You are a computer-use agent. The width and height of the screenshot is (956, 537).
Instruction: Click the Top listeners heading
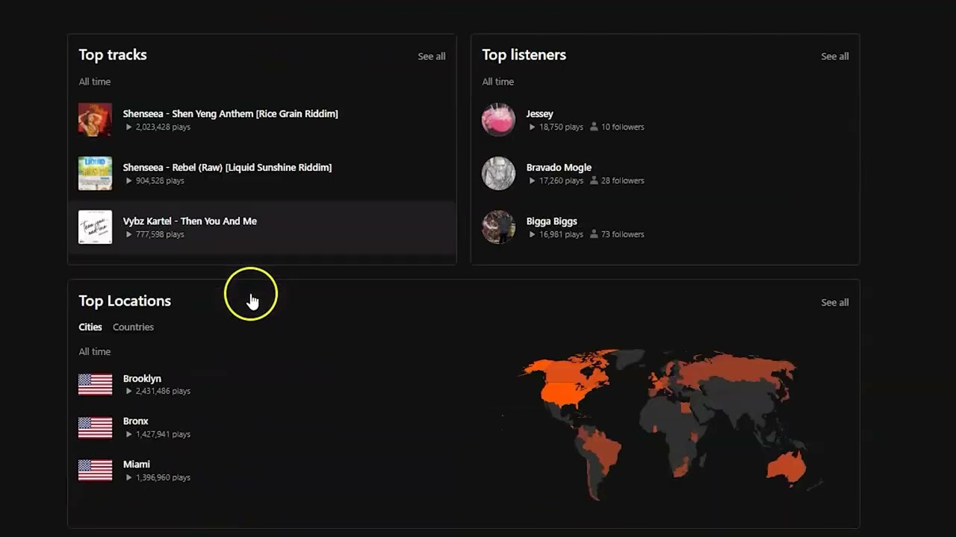(x=524, y=55)
